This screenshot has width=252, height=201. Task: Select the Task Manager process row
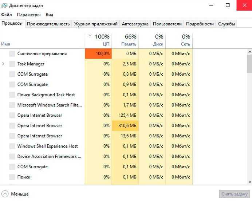point(96,64)
